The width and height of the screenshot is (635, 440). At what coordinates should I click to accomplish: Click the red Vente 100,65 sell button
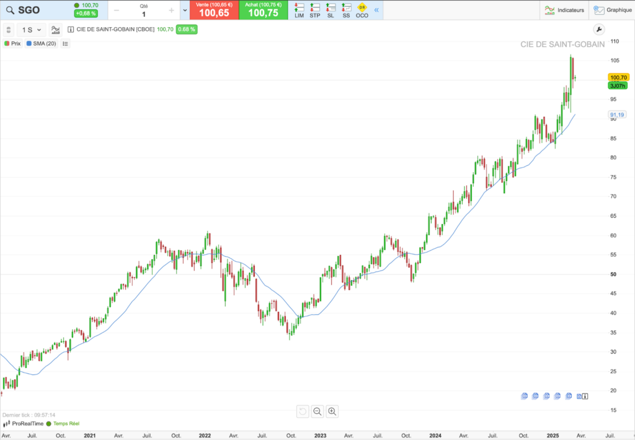click(214, 10)
